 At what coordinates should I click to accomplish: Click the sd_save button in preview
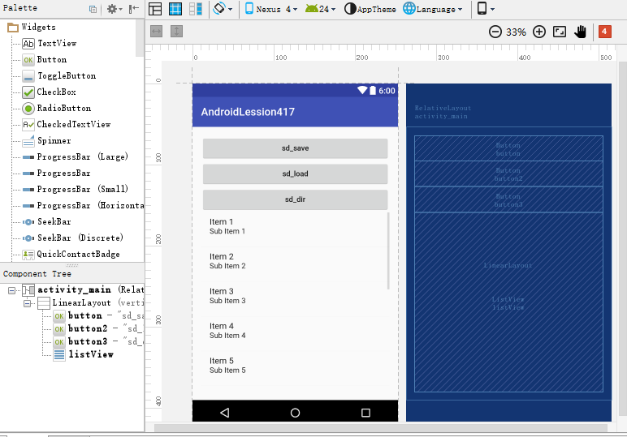pyautogui.click(x=295, y=148)
